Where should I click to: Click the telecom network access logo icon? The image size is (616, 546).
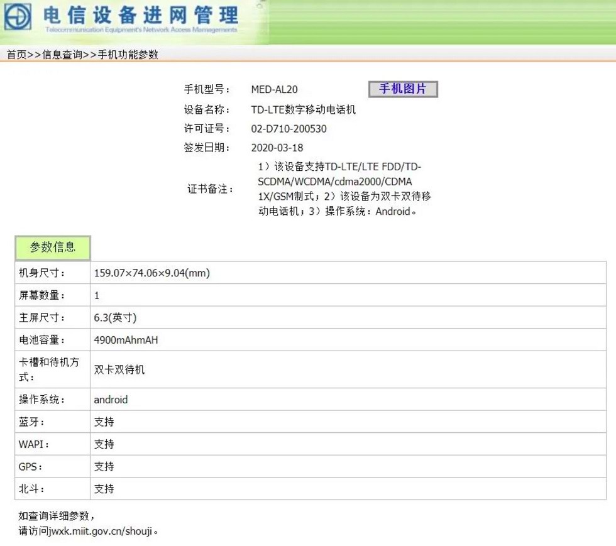(x=18, y=16)
